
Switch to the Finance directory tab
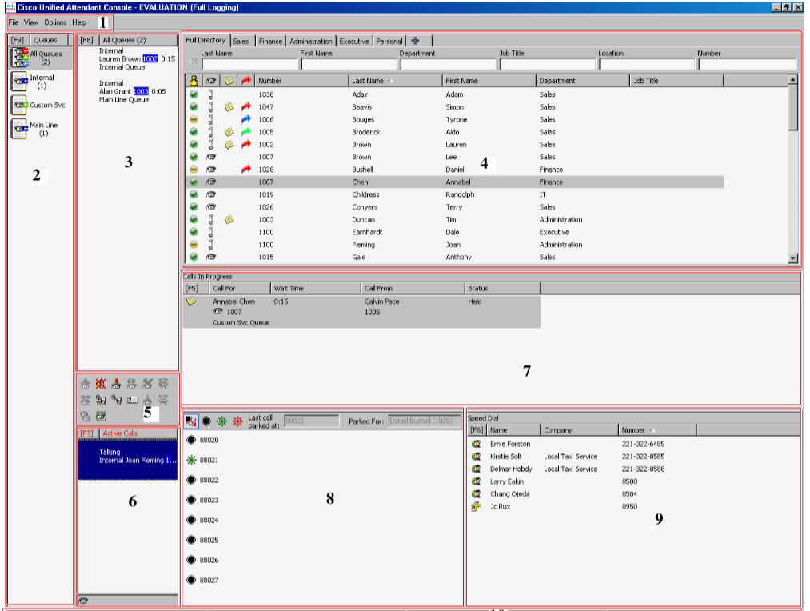point(271,42)
